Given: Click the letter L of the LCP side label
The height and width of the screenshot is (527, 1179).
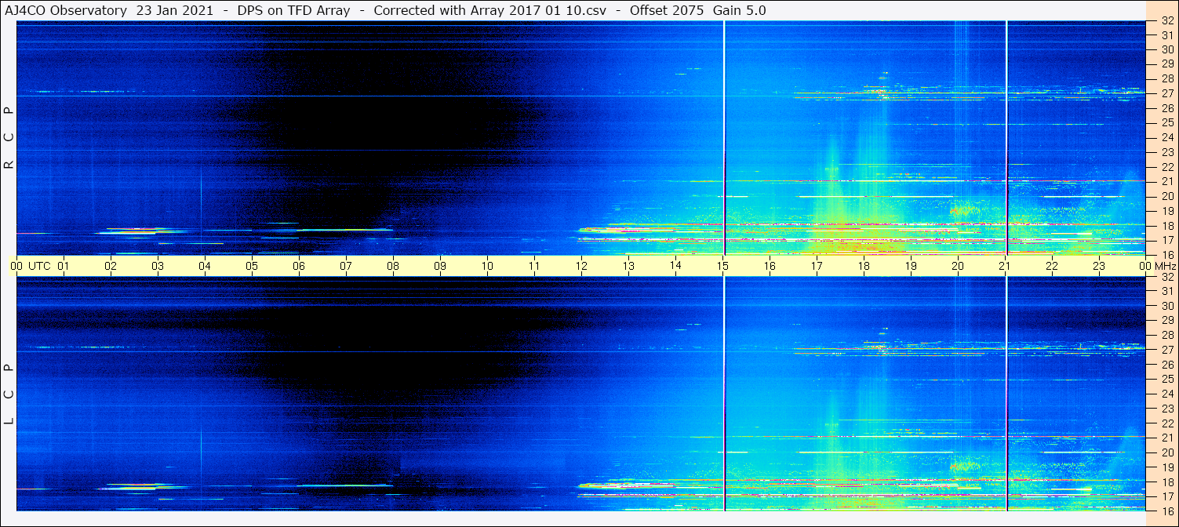Looking at the screenshot, I should [x=9, y=421].
